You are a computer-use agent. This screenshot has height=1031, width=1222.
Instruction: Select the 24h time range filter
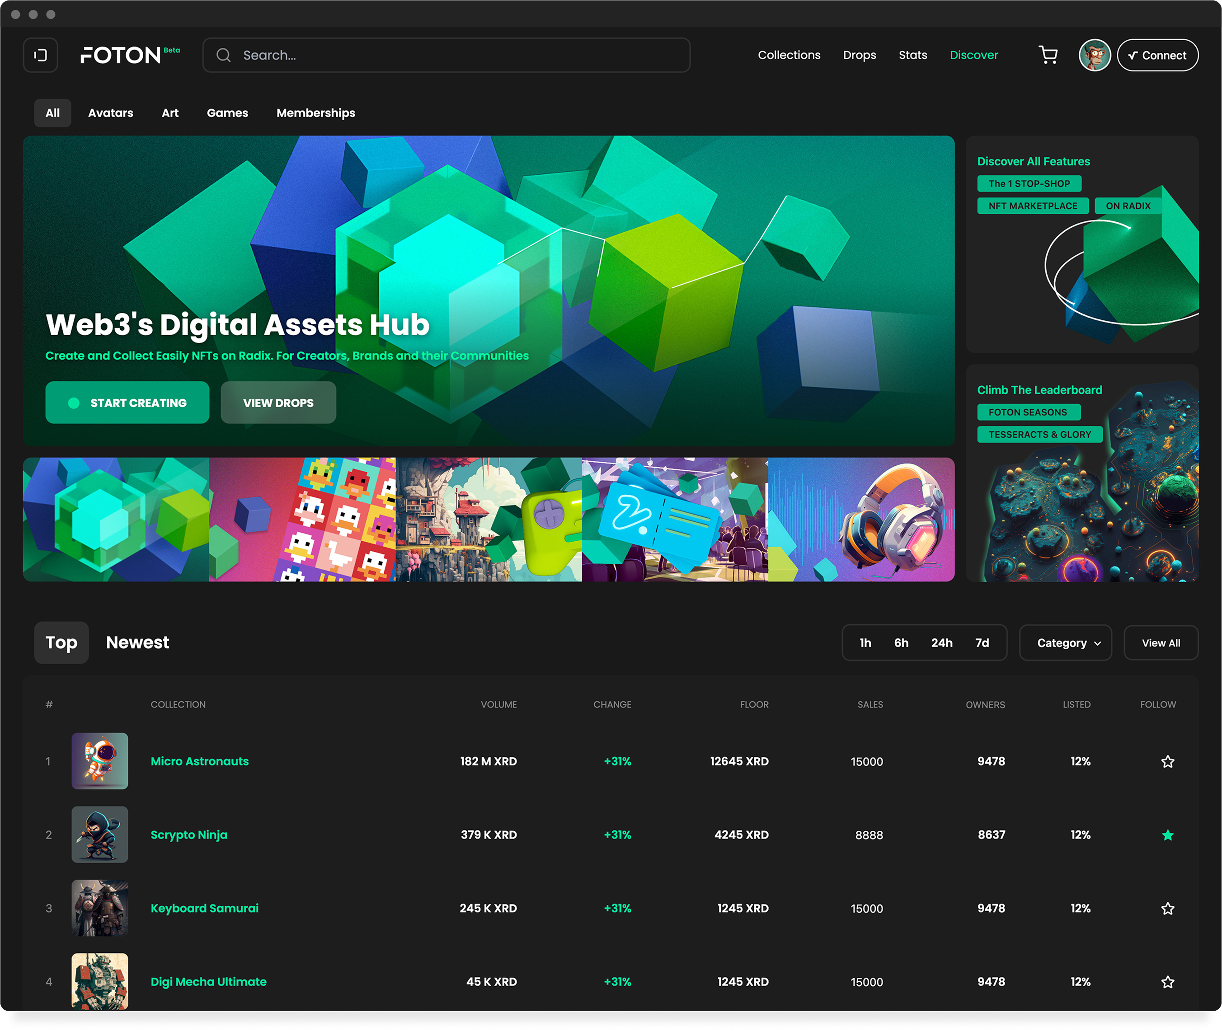click(941, 643)
